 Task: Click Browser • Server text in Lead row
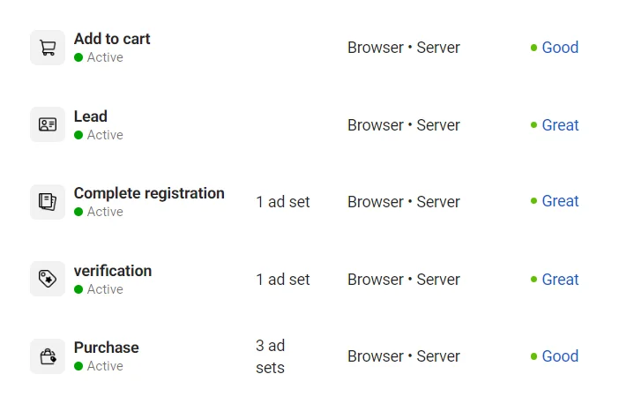404,125
